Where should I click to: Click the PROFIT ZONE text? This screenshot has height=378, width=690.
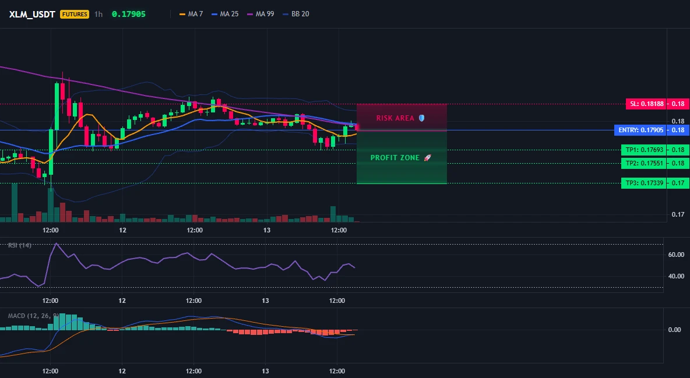395,157
